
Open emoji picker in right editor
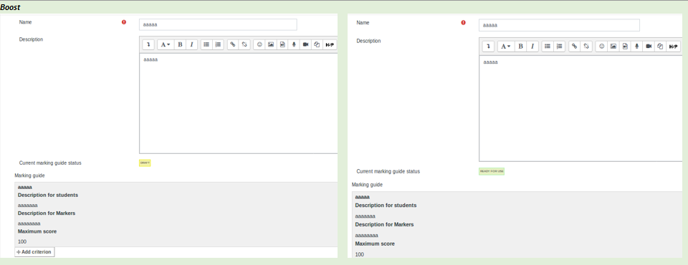click(601, 46)
